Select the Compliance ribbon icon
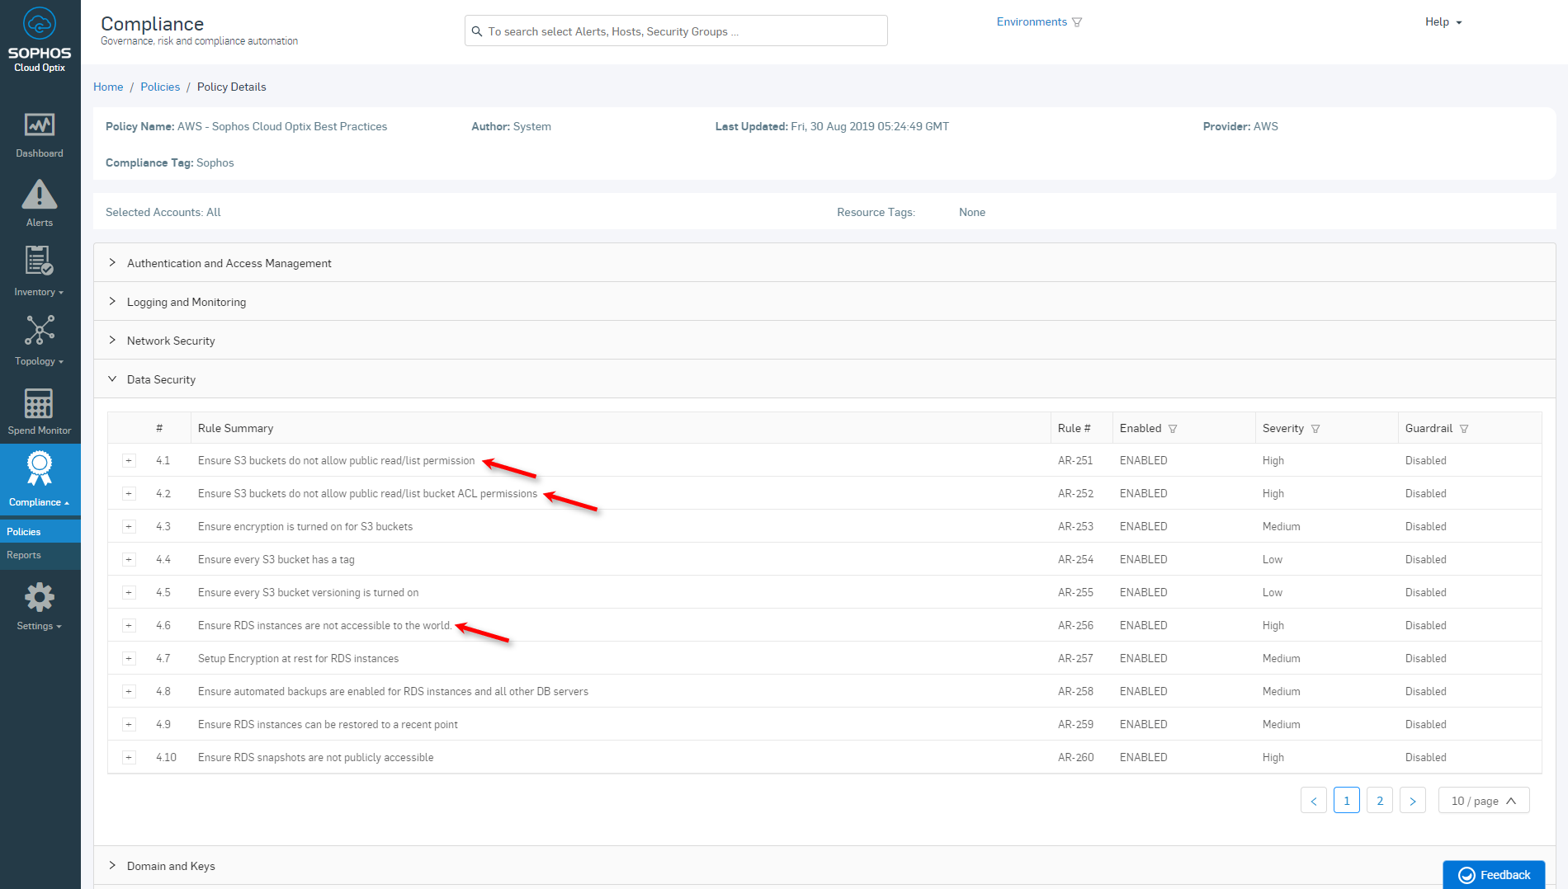The image size is (1568, 889). [40, 468]
